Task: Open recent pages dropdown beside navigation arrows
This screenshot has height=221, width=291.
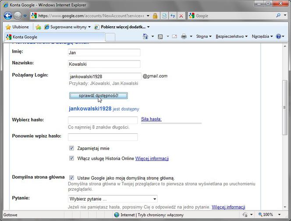Action: (x=25, y=16)
